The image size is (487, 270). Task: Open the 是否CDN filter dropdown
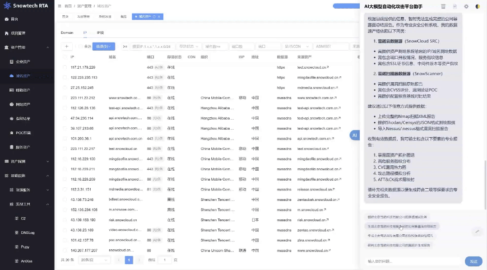(x=297, y=47)
